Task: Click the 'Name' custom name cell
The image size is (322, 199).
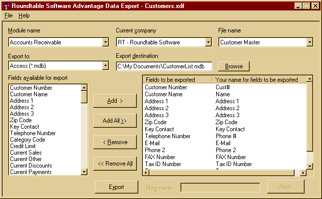Action: click(223, 94)
